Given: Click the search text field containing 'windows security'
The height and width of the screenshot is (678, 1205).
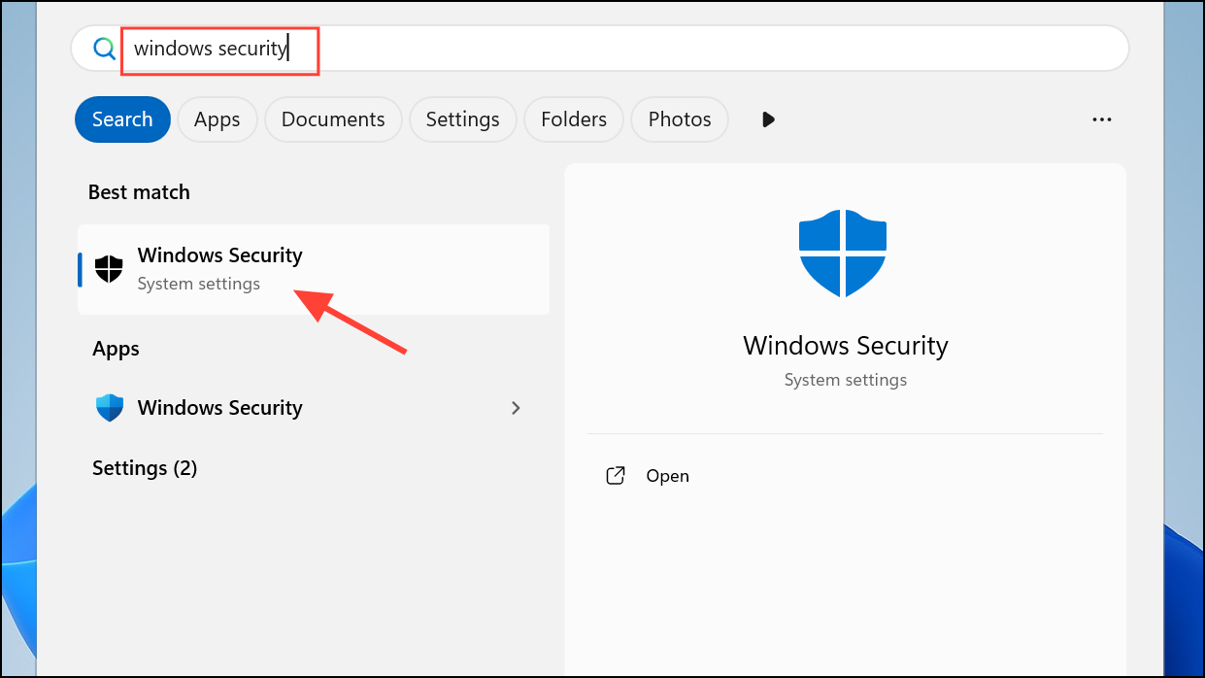Looking at the screenshot, I should click(x=600, y=49).
